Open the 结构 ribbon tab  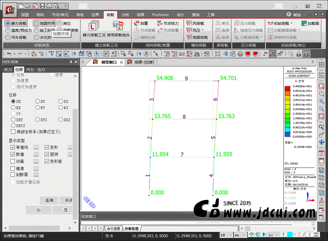coord(40,15)
